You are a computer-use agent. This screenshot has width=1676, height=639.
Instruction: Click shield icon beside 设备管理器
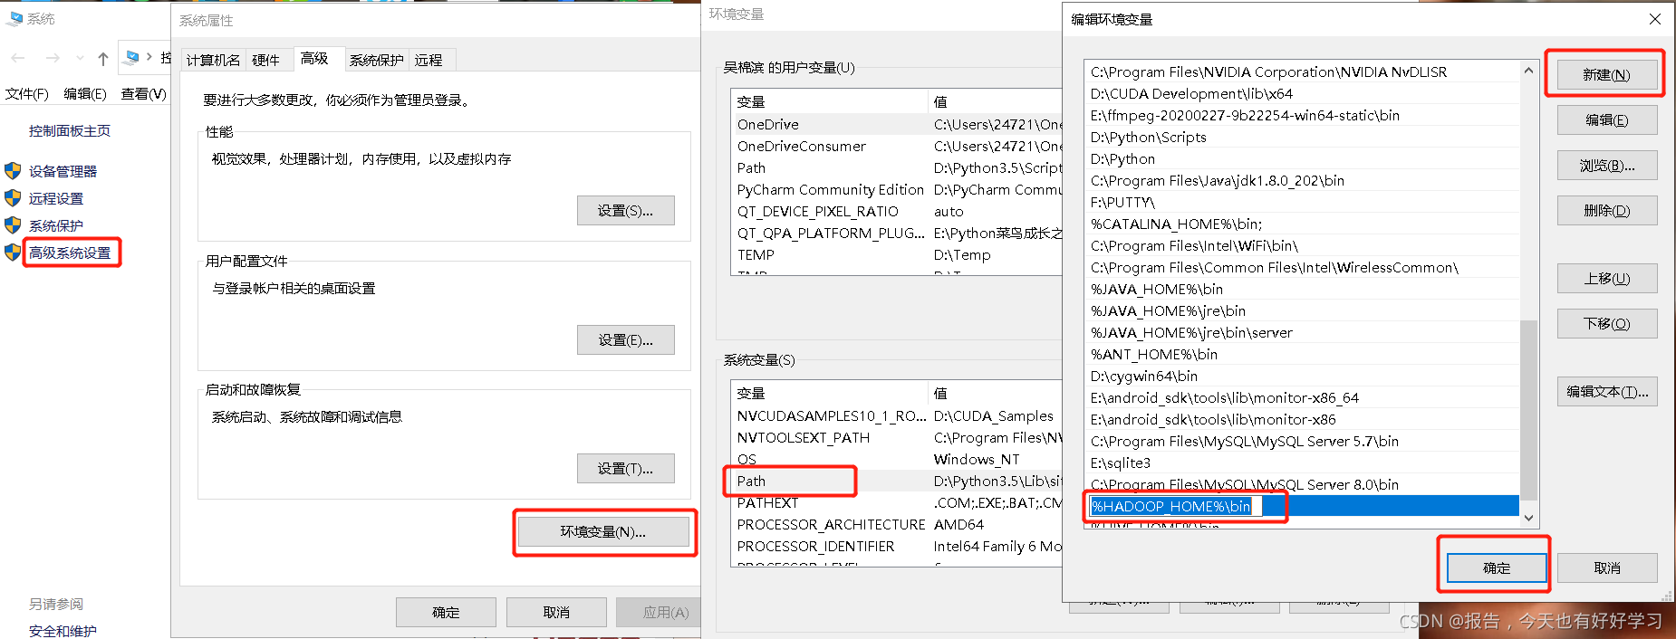click(13, 170)
